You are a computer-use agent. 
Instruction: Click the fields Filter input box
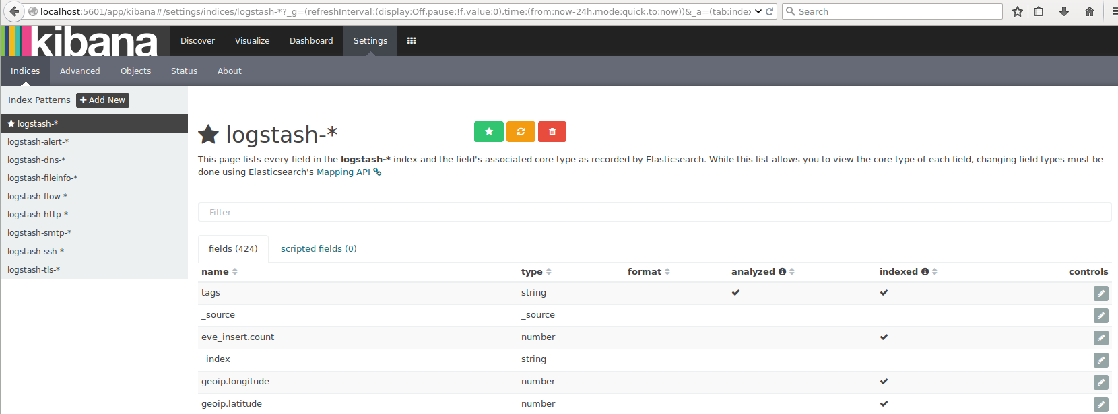pos(655,212)
